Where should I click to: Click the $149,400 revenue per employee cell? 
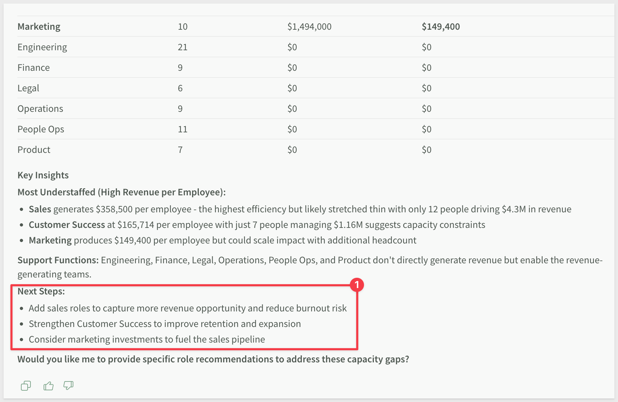[x=441, y=27]
